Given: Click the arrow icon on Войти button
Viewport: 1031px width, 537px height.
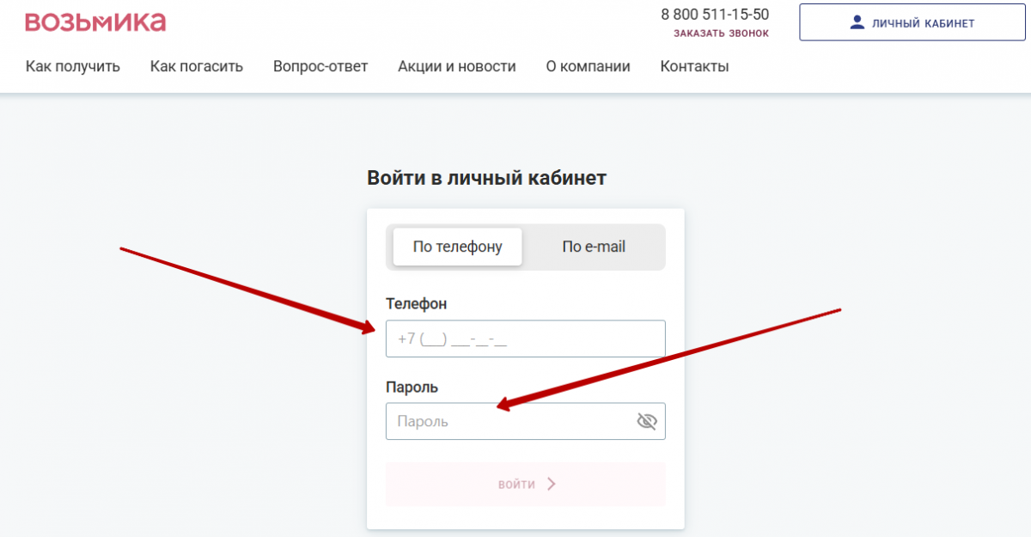Looking at the screenshot, I should point(552,484).
